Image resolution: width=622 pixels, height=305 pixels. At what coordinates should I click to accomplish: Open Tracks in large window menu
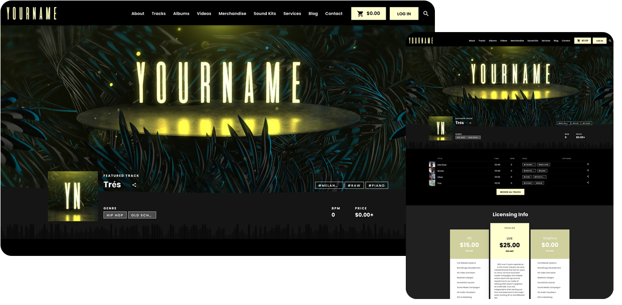point(159,14)
